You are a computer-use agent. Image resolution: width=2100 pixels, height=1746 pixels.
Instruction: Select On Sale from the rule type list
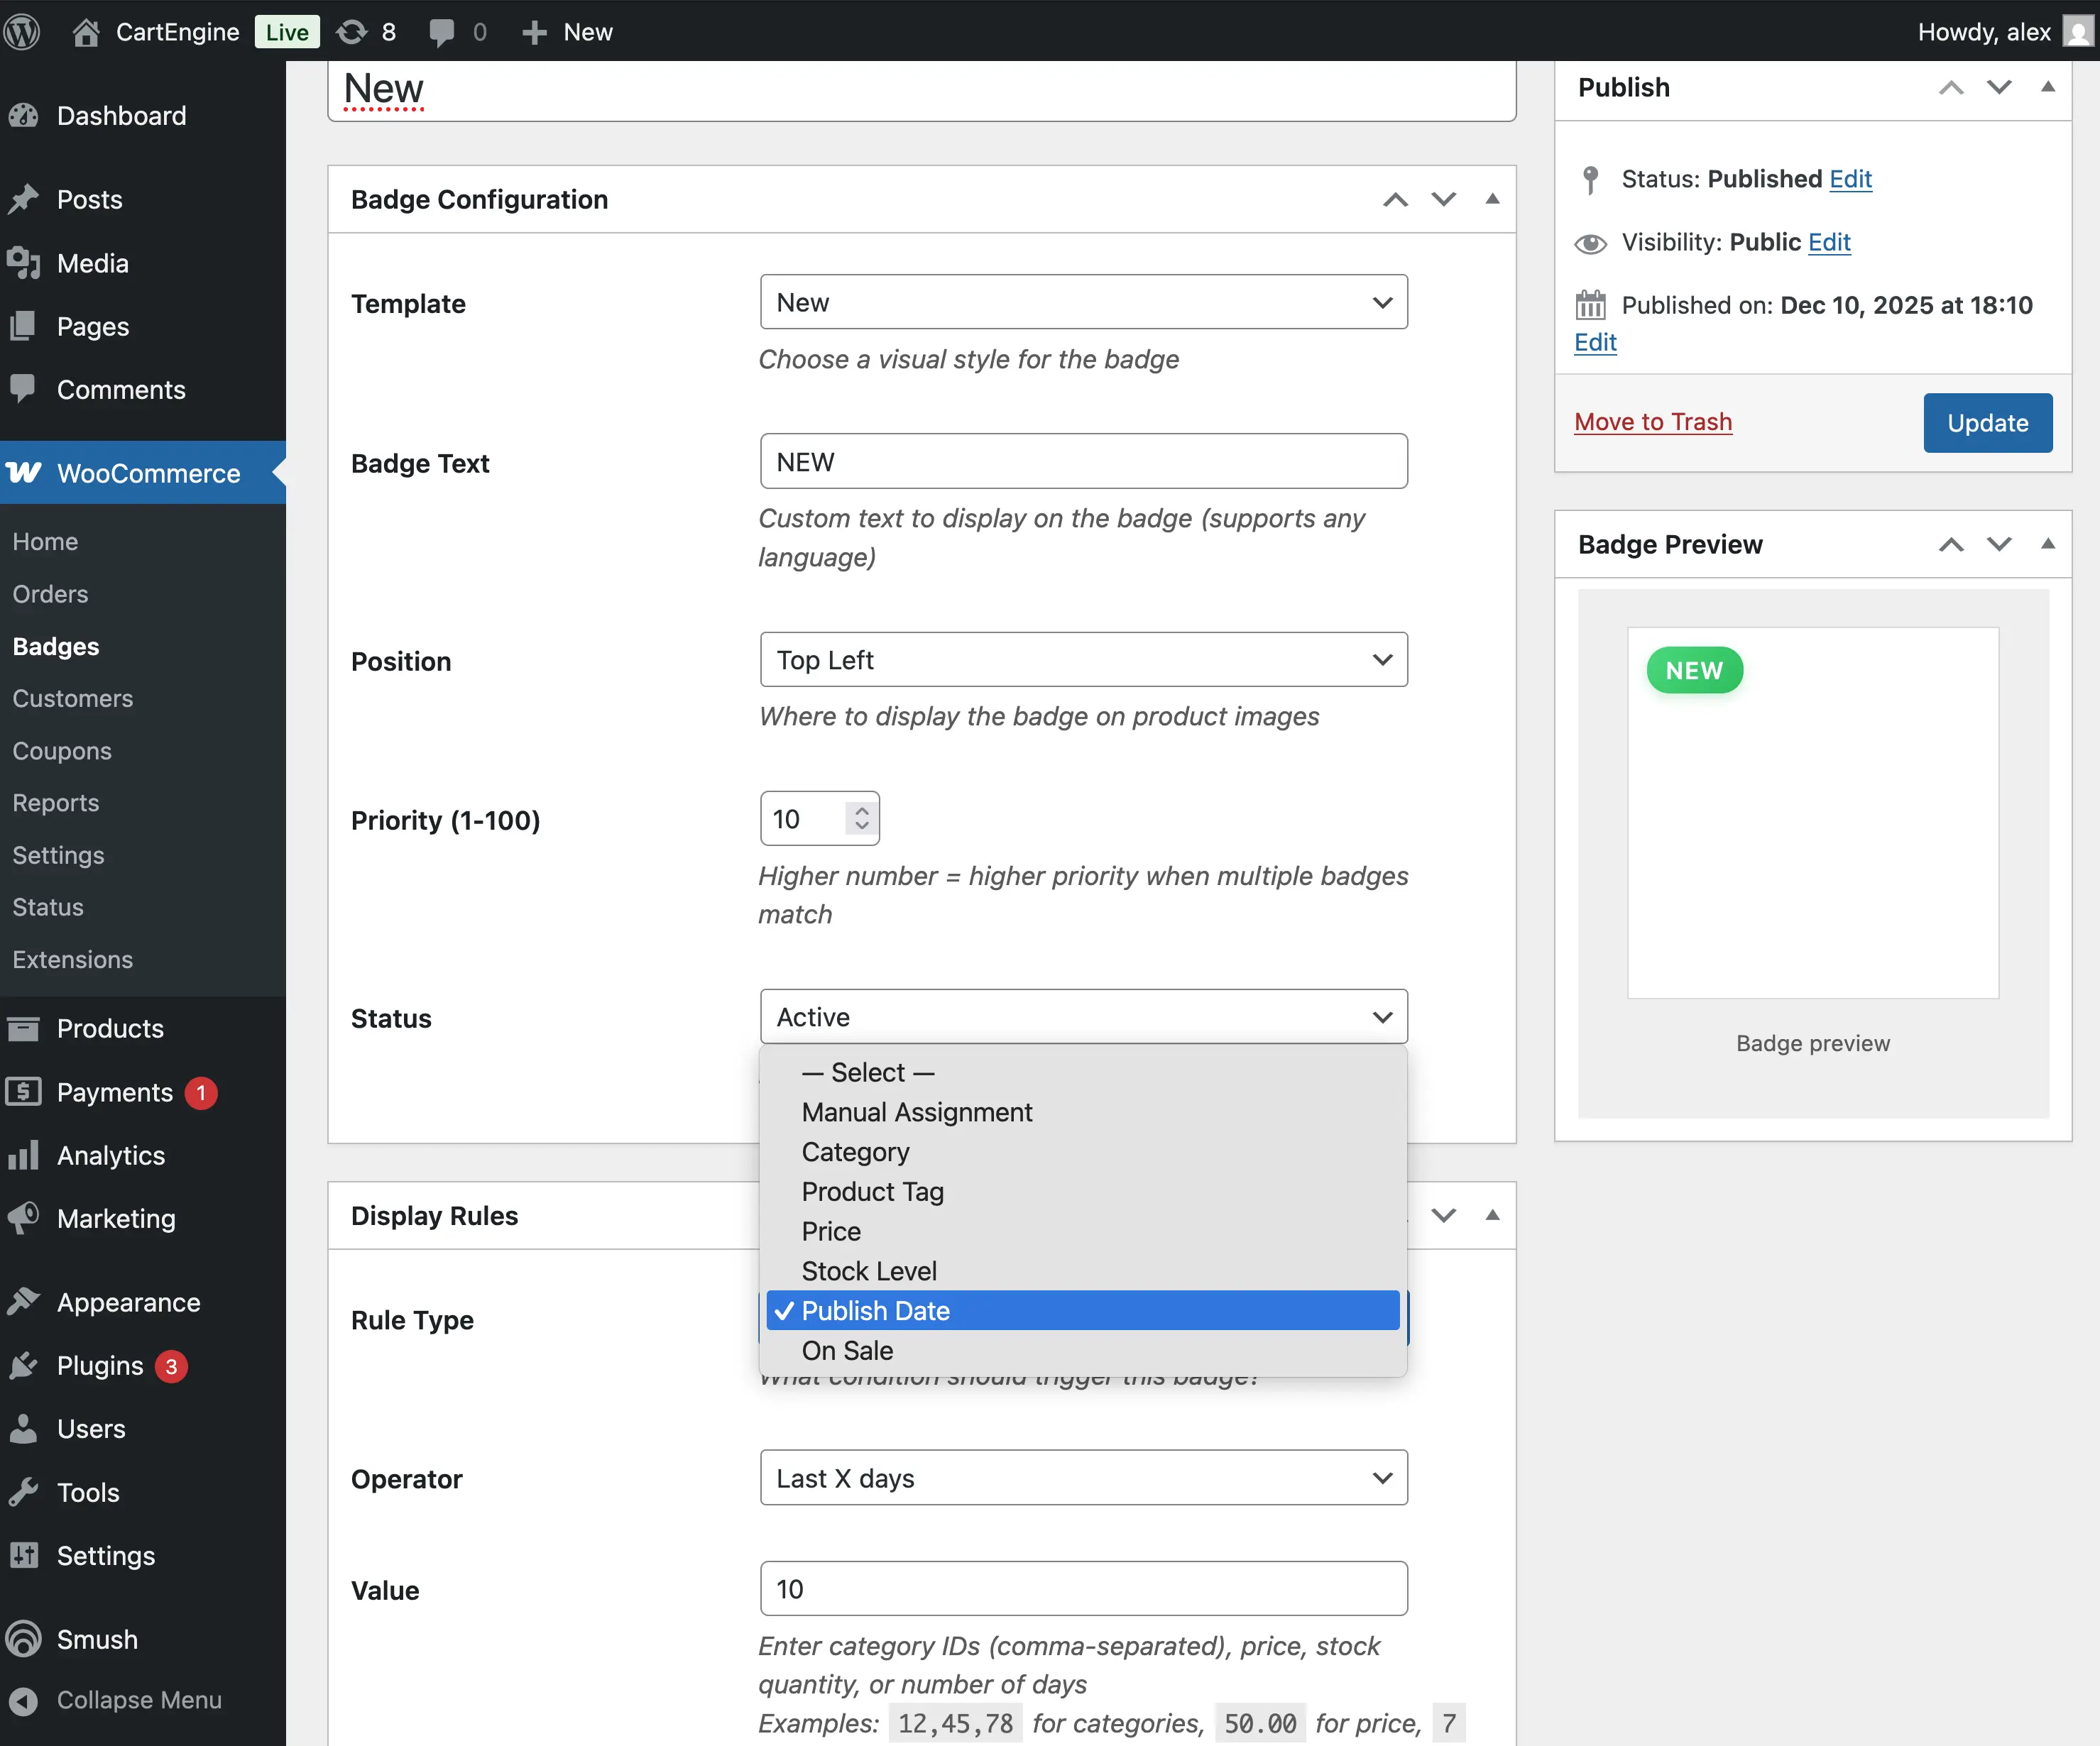tap(847, 1350)
